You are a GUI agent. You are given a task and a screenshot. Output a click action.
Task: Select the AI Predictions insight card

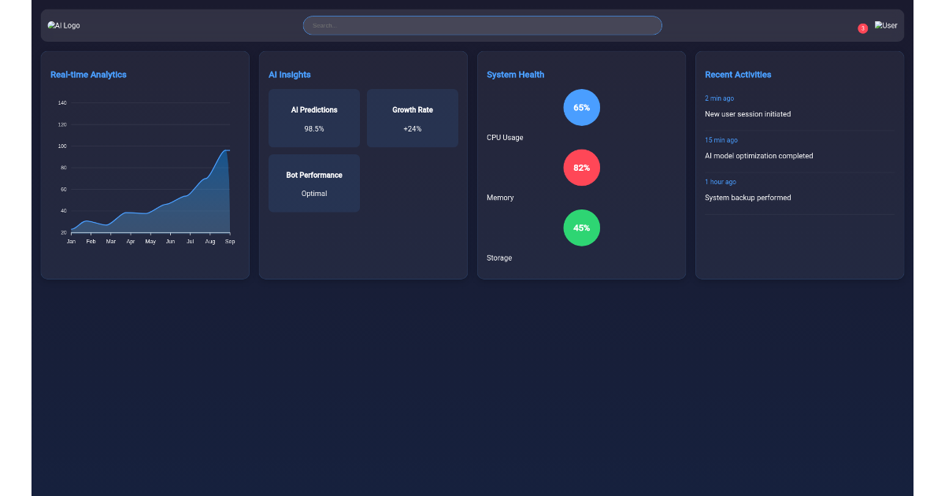313,118
